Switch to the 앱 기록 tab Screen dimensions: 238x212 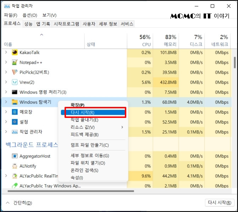[x=43, y=24]
